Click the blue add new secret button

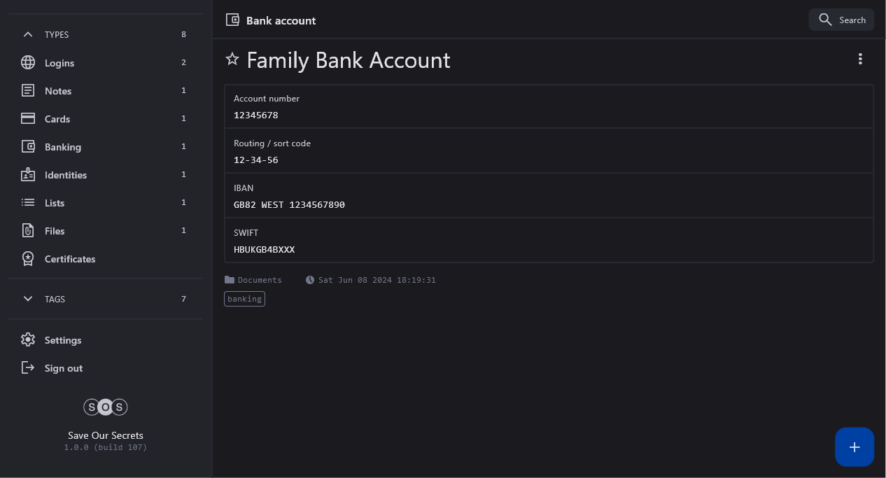(x=855, y=447)
